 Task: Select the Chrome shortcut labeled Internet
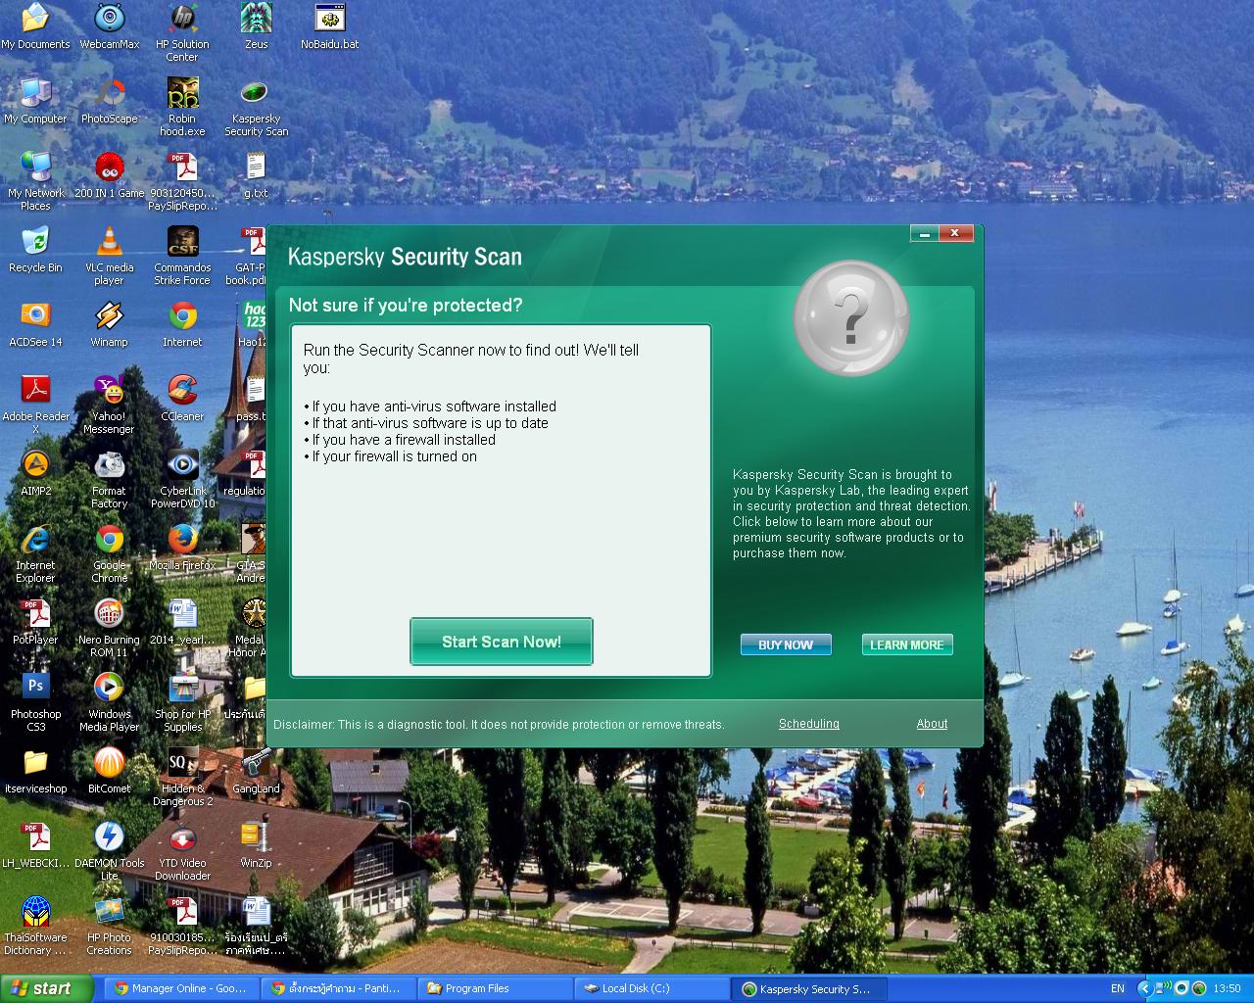pos(182,324)
